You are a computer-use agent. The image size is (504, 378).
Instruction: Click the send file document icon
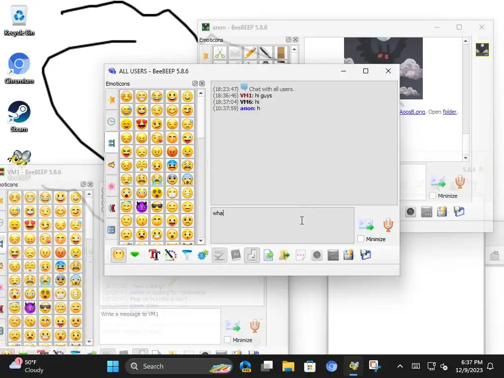(268, 255)
